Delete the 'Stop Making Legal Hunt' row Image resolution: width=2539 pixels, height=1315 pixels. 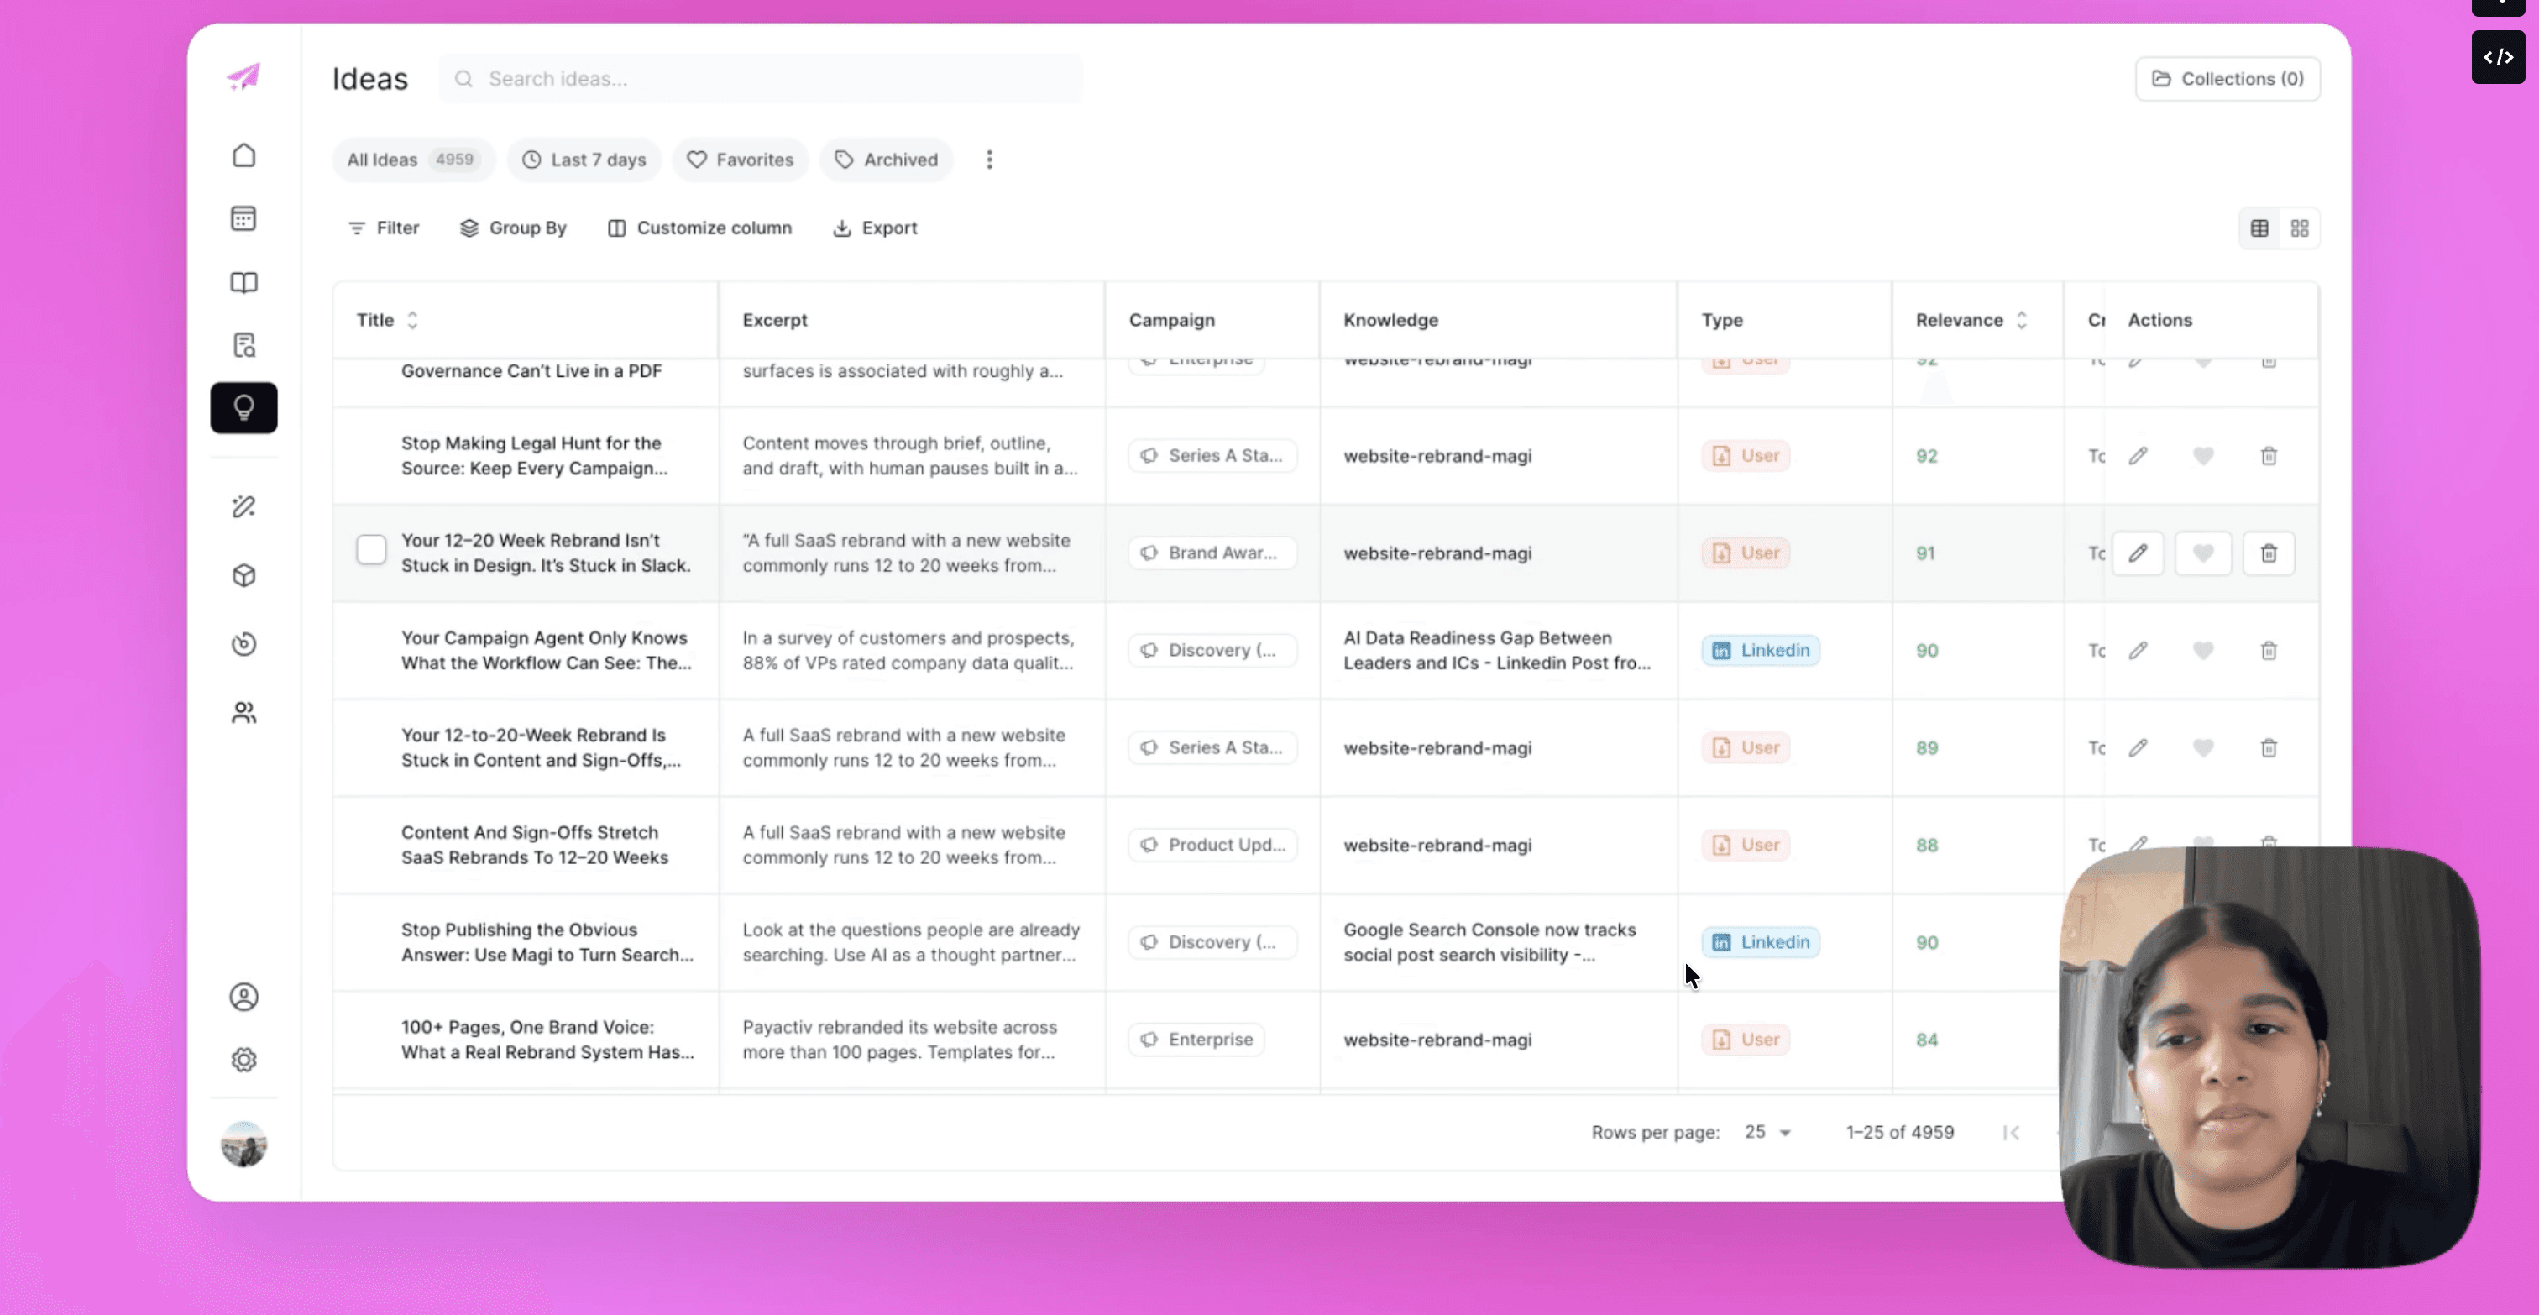2268,455
